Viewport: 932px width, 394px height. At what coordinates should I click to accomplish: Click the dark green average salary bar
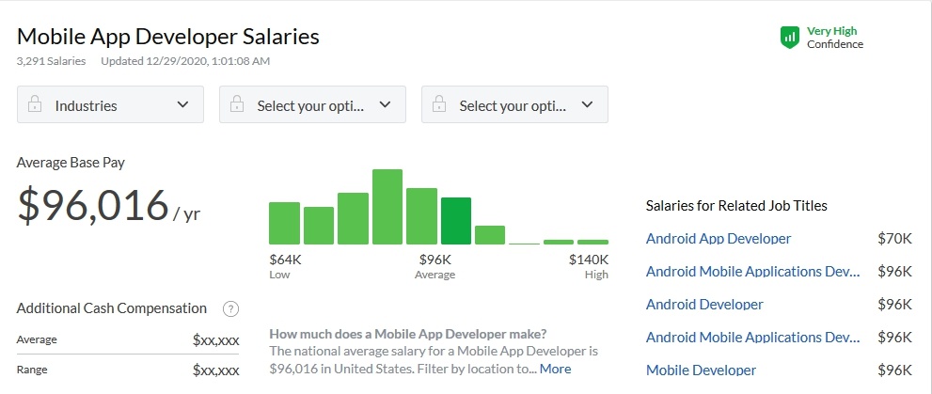click(x=456, y=221)
